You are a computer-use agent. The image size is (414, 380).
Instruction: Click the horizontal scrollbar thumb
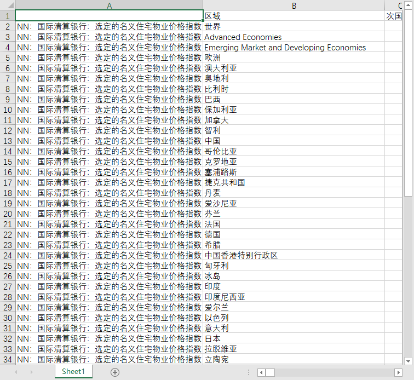pyautogui.click(x=270, y=372)
